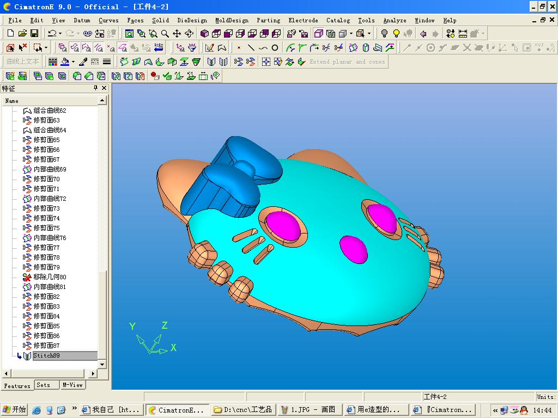Click the eyedropper pick-attributes tool
This screenshot has height=418, width=558.
[83, 62]
